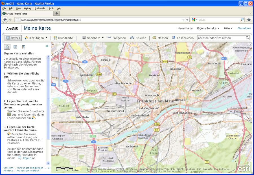
Task: Click the search magnifier icon
Action: point(248,38)
